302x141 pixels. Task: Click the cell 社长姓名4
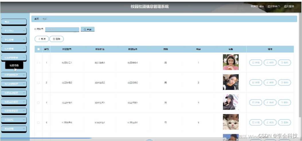pyautogui.click(x=100, y=122)
